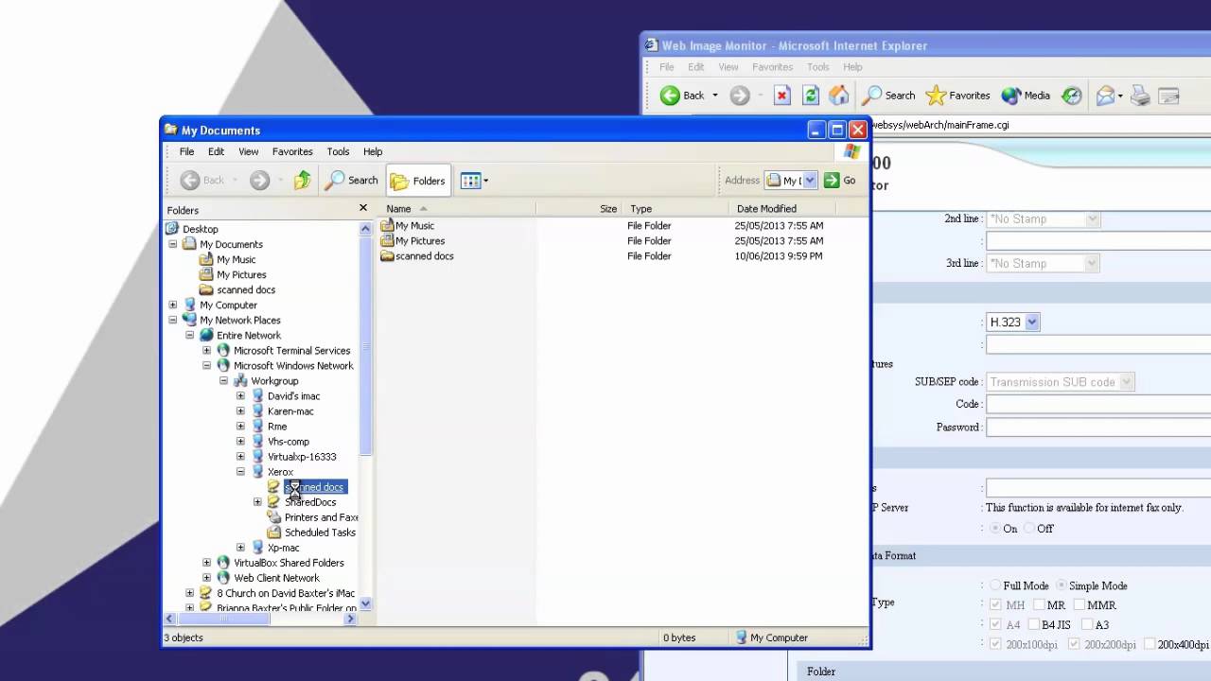Screen dimensions: 1211x681
Task: Click the Stop icon in Internet Explorer
Action: coord(781,96)
